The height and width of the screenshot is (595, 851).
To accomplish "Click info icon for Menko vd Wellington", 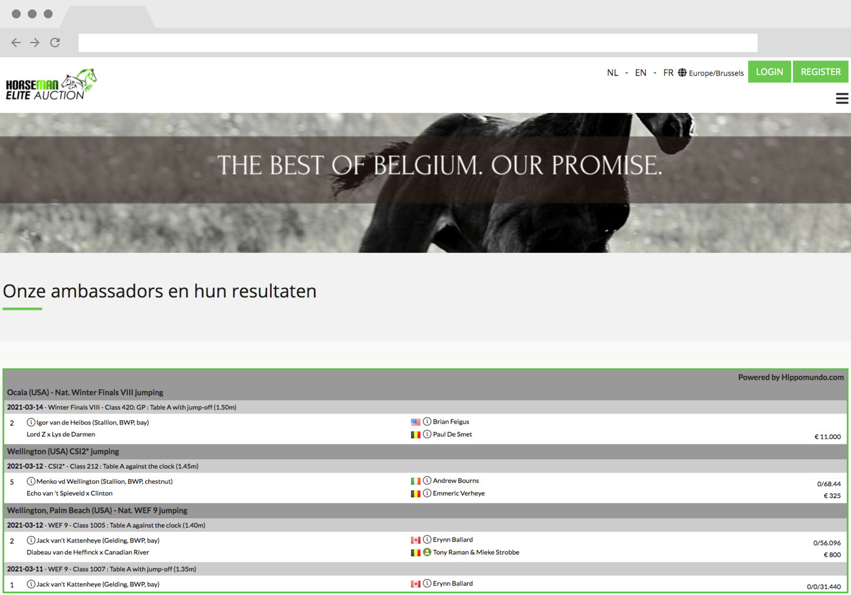I will (x=31, y=481).
